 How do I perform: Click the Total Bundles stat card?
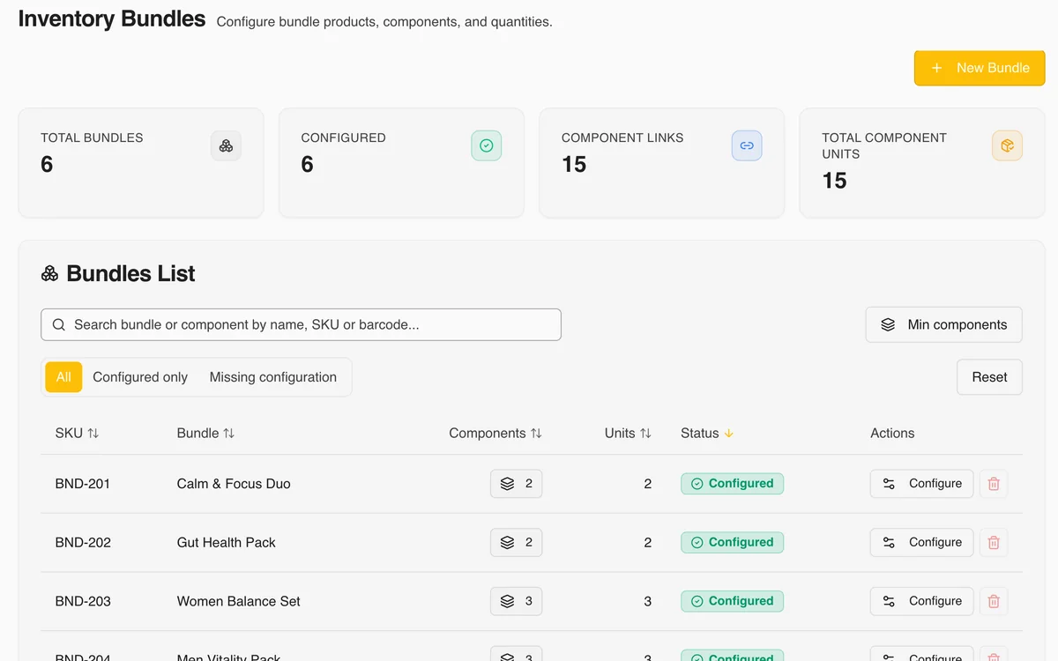coord(141,163)
